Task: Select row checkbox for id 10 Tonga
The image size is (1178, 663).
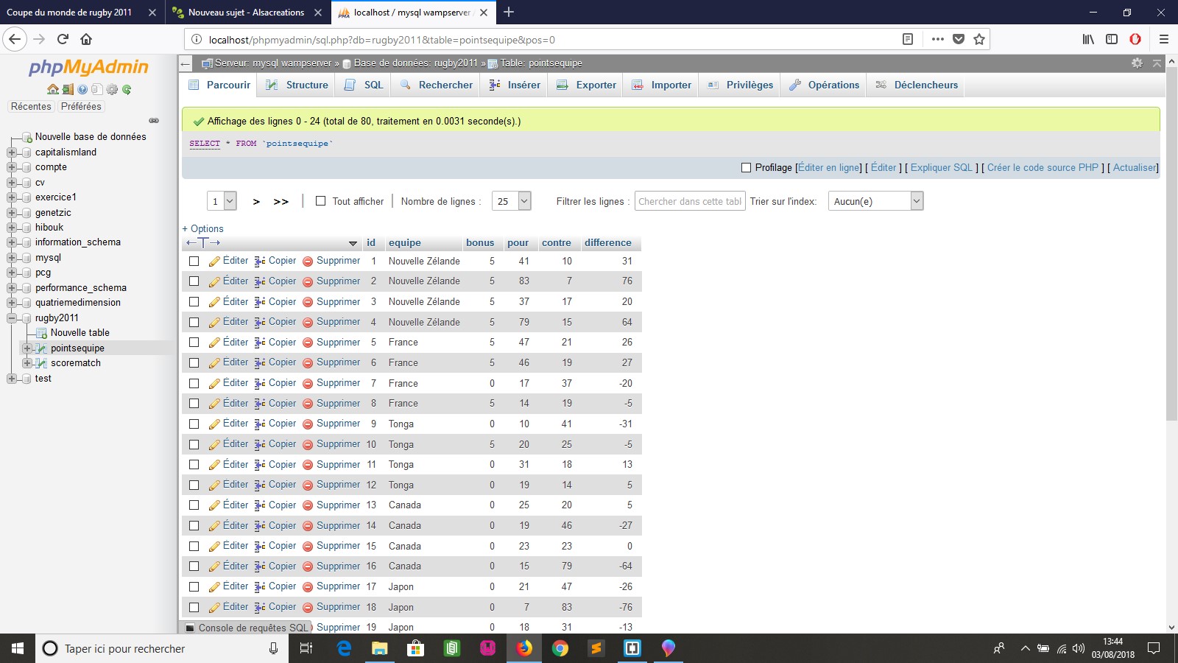Action: 194,444
